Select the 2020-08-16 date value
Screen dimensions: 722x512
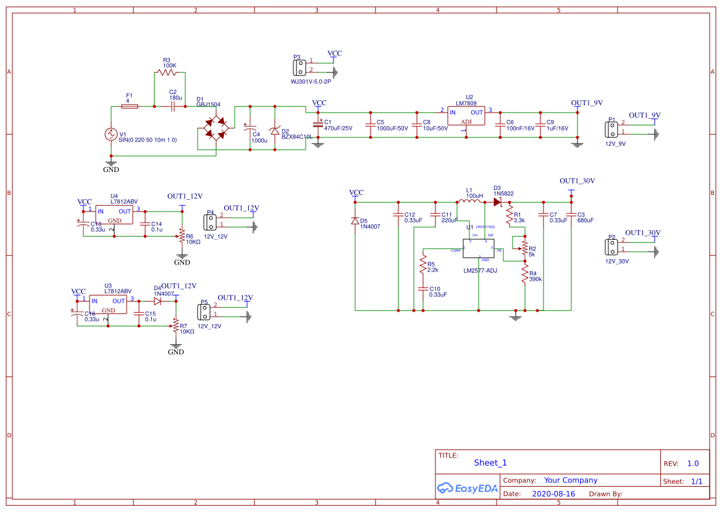coord(553,494)
